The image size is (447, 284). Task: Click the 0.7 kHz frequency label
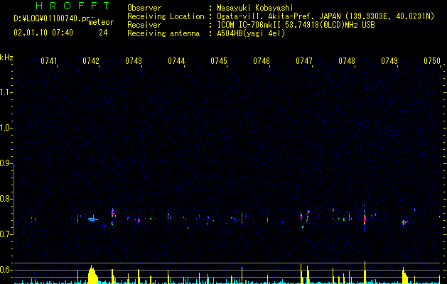click(x=6, y=234)
